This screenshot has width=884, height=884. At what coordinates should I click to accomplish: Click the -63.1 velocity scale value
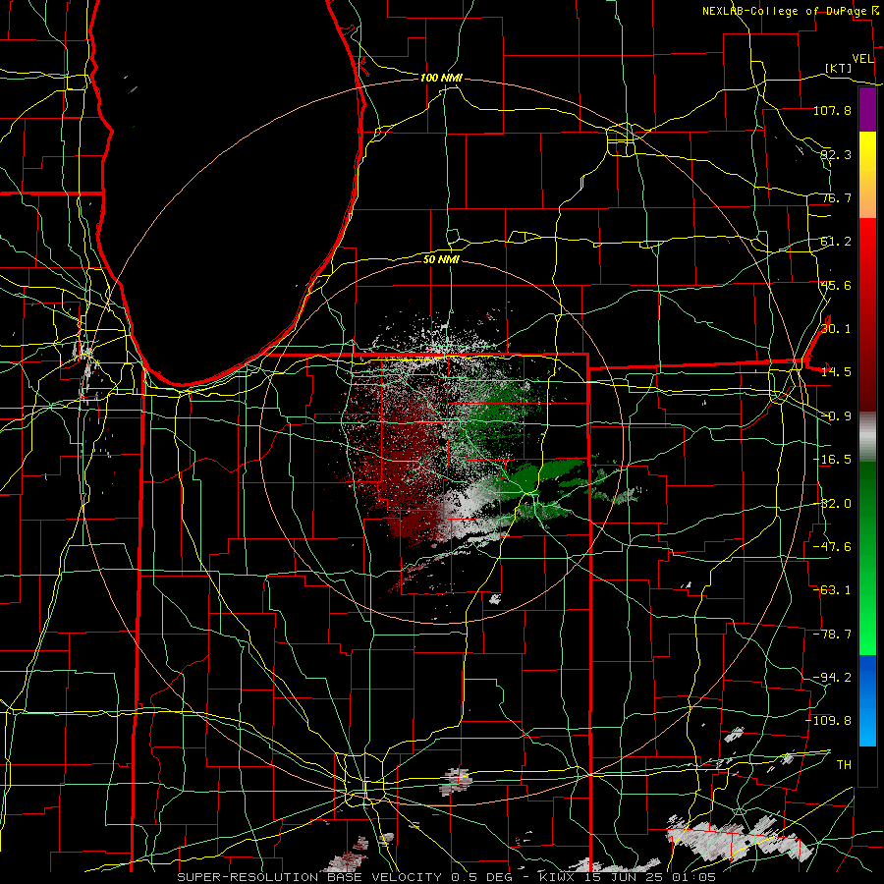coord(832,590)
